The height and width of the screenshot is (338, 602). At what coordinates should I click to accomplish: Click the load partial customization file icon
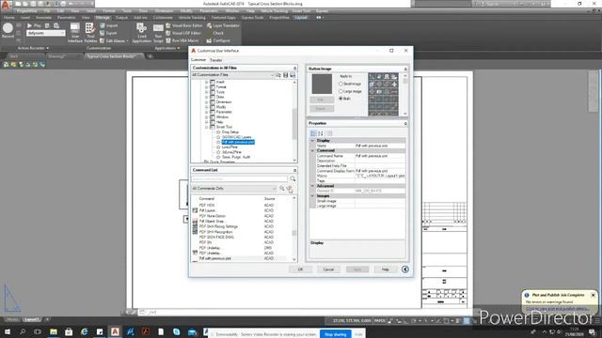click(278, 75)
